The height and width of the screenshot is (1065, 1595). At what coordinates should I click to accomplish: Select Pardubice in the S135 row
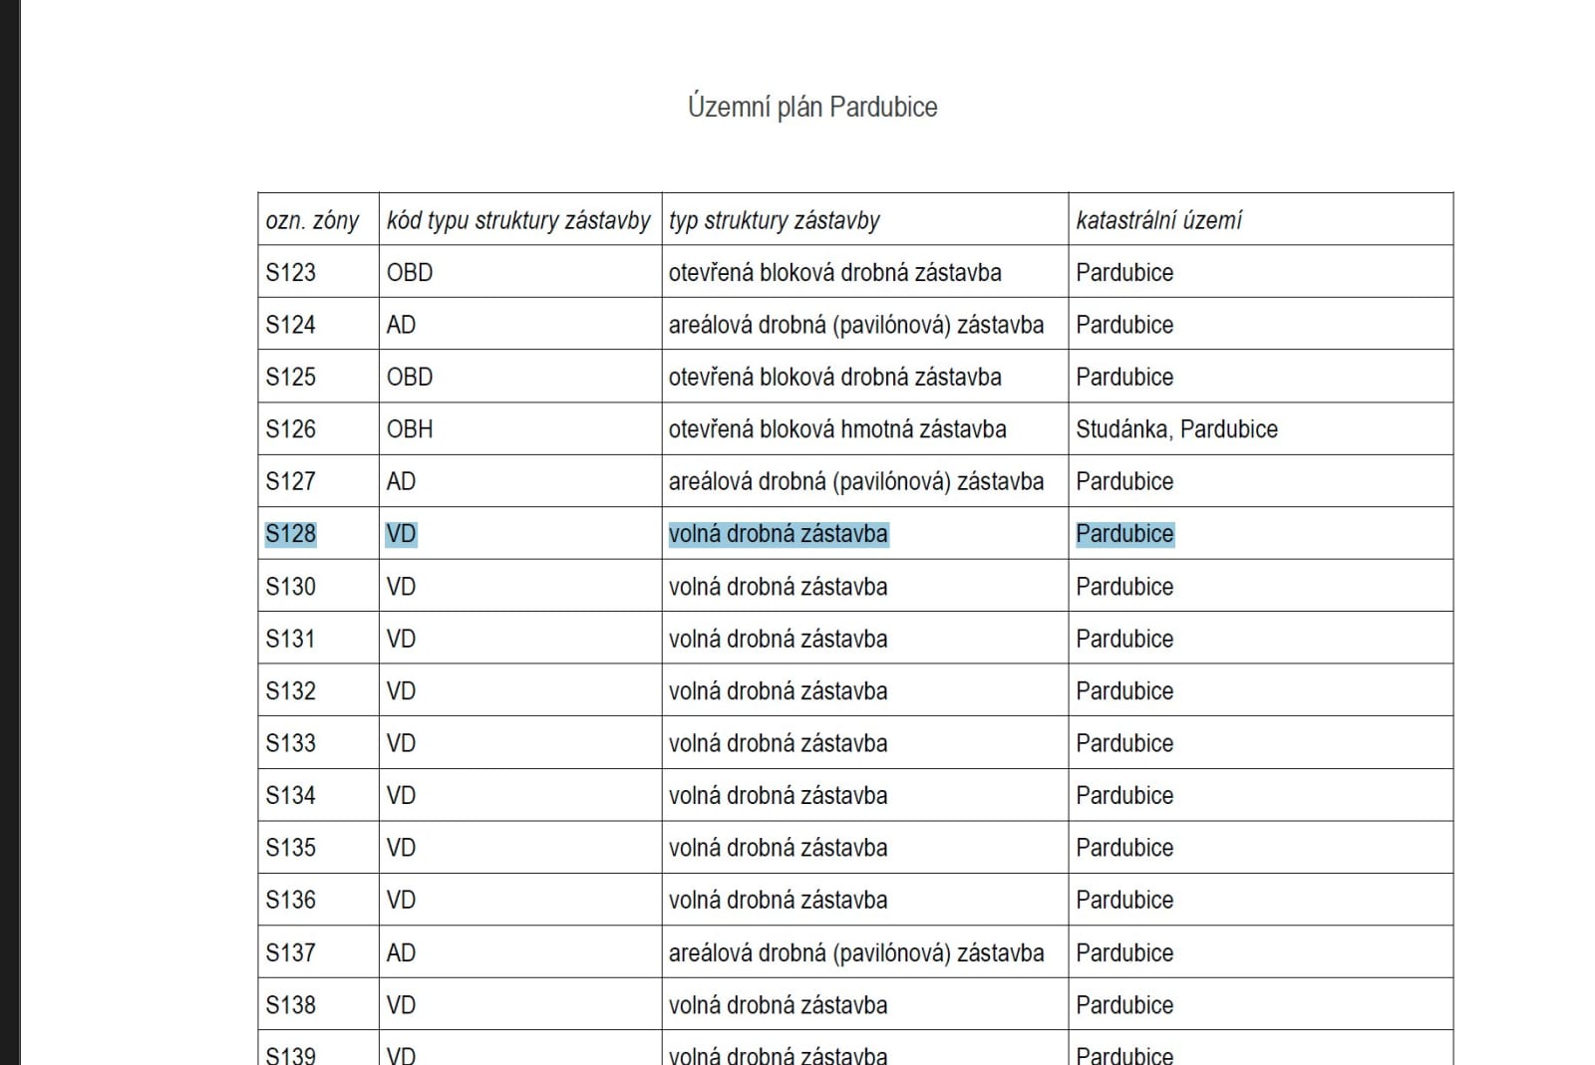click(x=1124, y=848)
